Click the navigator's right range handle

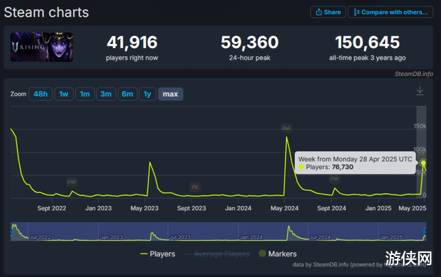(425, 232)
